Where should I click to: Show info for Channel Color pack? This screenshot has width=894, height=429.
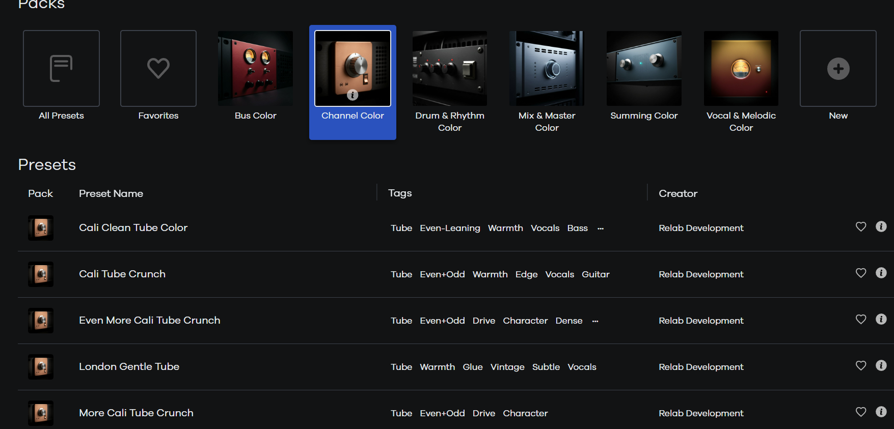pos(353,95)
